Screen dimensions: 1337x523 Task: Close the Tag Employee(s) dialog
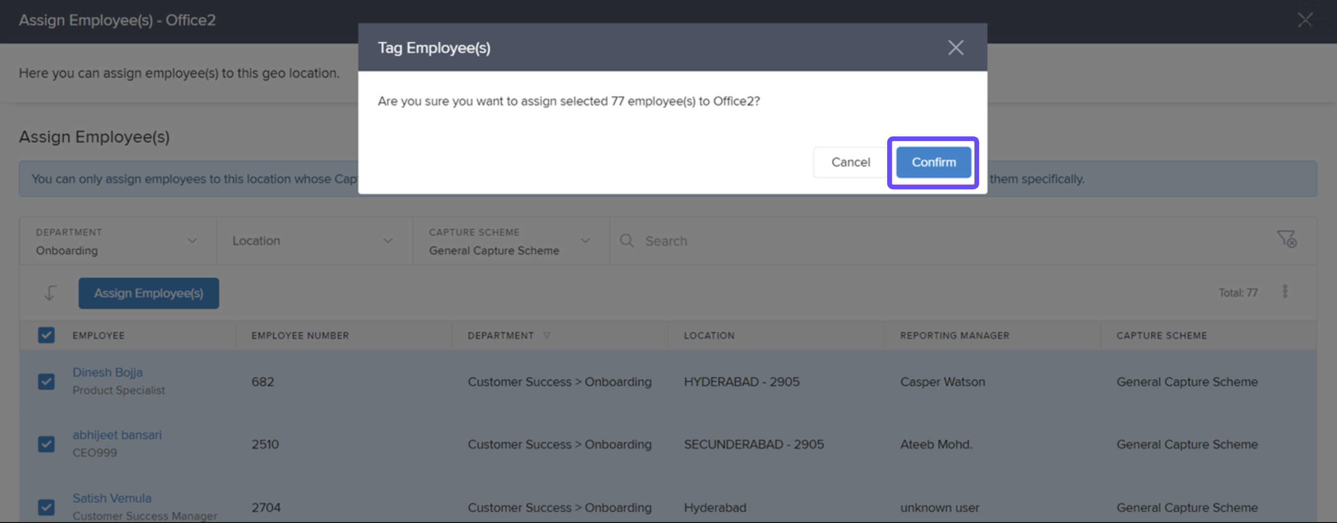(955, 48)
